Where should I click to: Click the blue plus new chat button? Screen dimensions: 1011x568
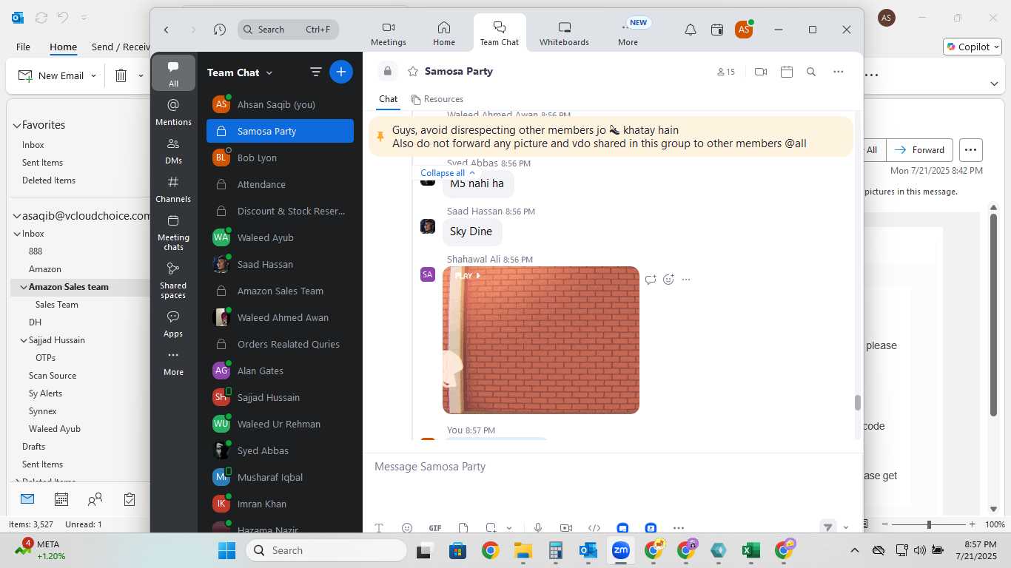tap(341, 72)
